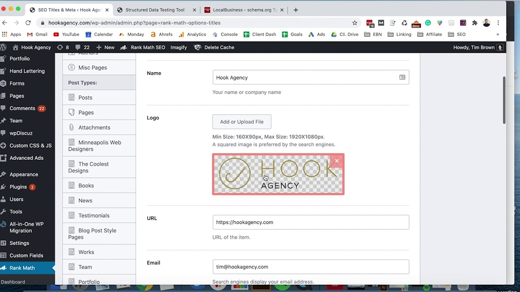Select Attachments post type tab
520x292 pixels.
[x=99, y=128]
